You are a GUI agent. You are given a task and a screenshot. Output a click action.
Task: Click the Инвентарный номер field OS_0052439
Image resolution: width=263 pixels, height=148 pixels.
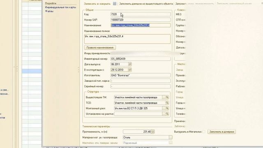141,59
